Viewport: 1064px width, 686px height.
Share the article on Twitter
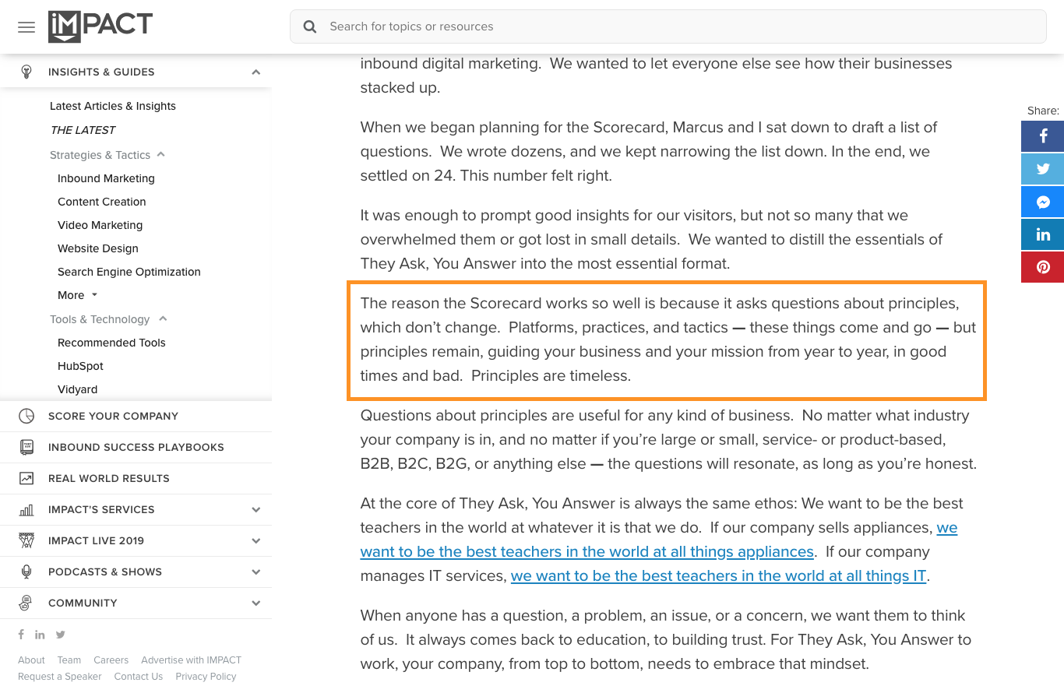[1043, 169]
